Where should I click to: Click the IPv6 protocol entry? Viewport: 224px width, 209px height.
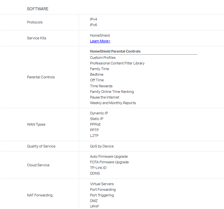click(x=93, y=25)
